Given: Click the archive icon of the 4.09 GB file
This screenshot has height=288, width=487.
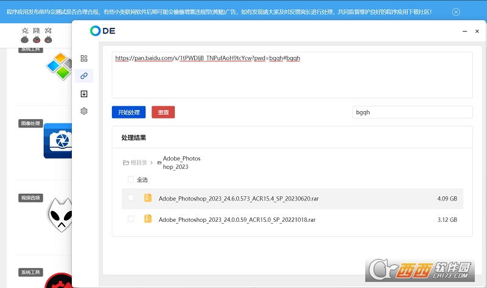Looking at the screenshot, I should click(148, 198).
